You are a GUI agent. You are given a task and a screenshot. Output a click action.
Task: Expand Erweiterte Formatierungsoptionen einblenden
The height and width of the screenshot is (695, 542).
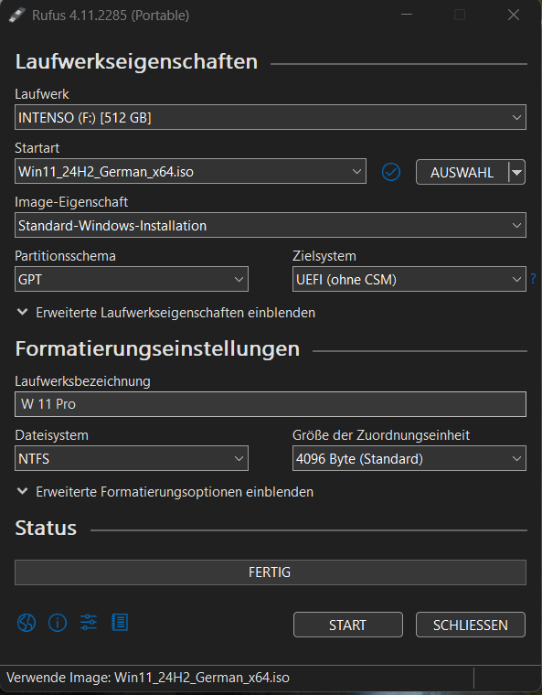tap(165, 492)
